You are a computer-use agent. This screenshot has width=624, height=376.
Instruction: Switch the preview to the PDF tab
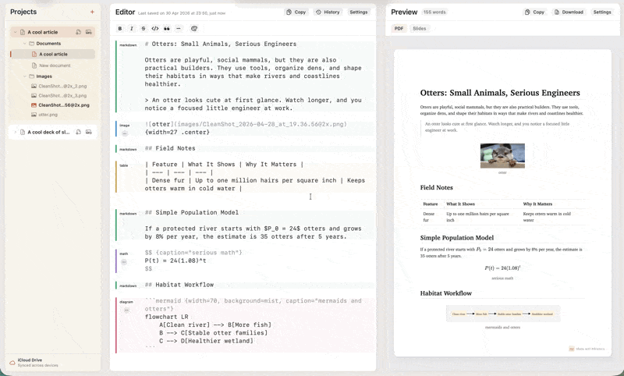pos(399,29)
